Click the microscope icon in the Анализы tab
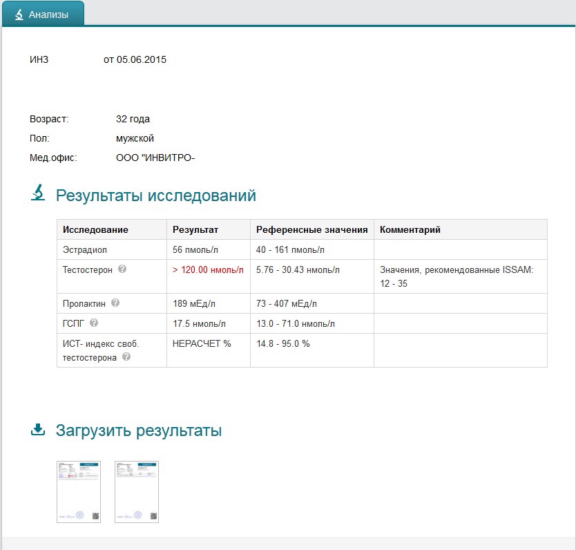The width and height of the screenshot is (576, 550). [19, 14]
